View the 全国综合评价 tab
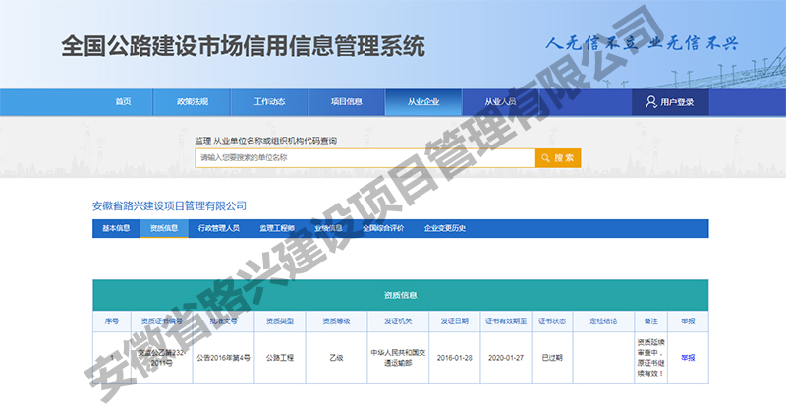 pos(383,228)
